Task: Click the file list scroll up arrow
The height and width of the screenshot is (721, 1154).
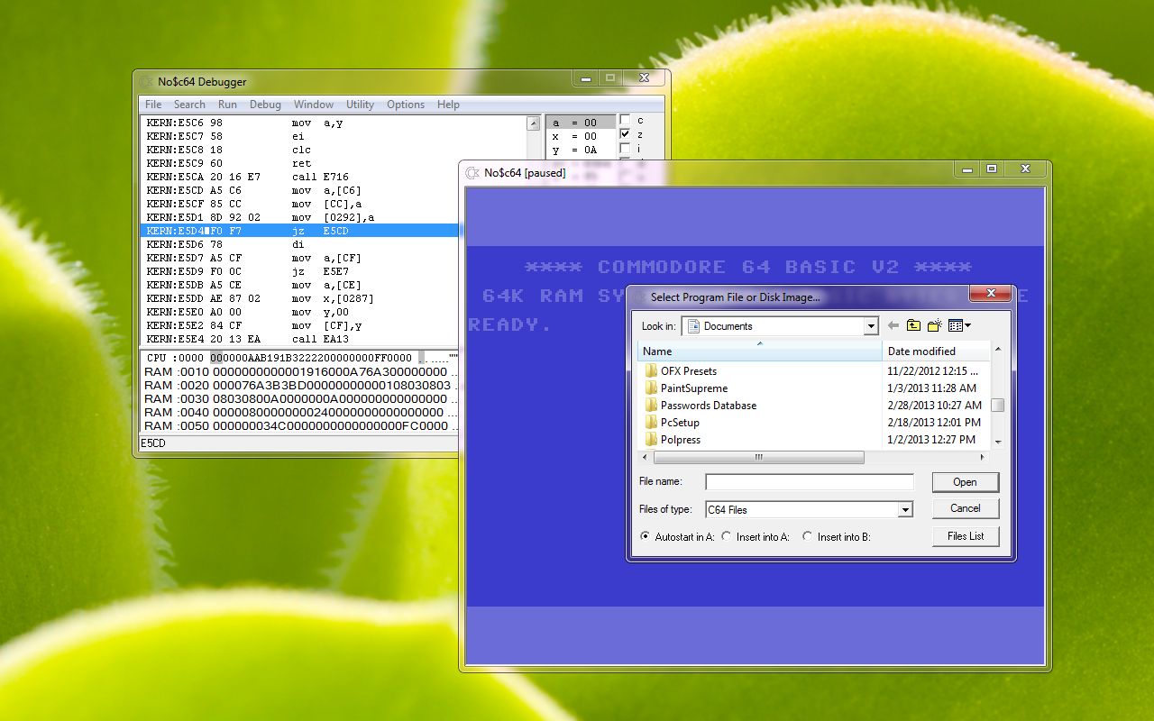Action: coord(997,349)
